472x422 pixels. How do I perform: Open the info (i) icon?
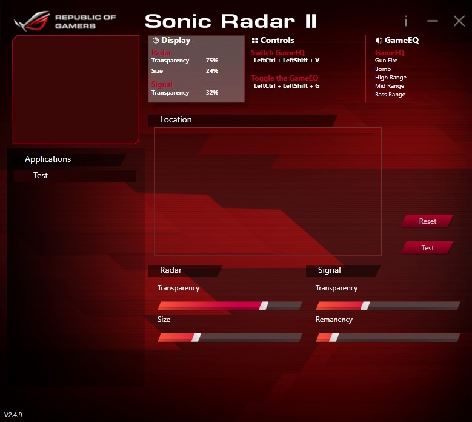pos(405,21)
